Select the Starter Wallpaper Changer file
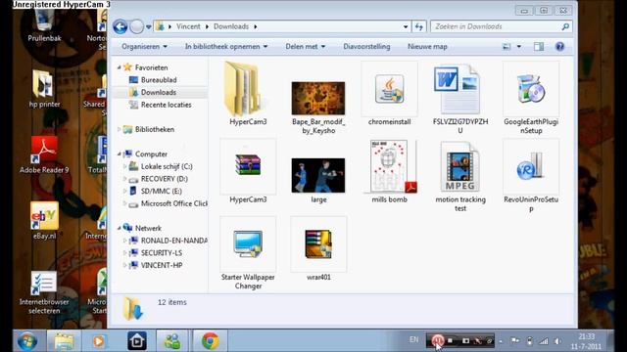The height and width of the screenshot is (352, 627). [248, 244]
